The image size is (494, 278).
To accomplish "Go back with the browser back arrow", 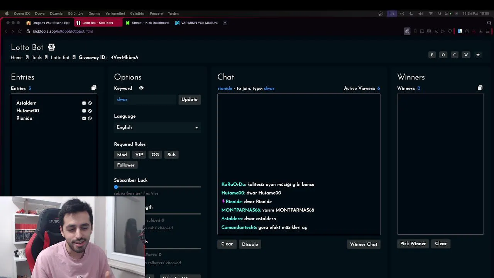I will 6,31.
